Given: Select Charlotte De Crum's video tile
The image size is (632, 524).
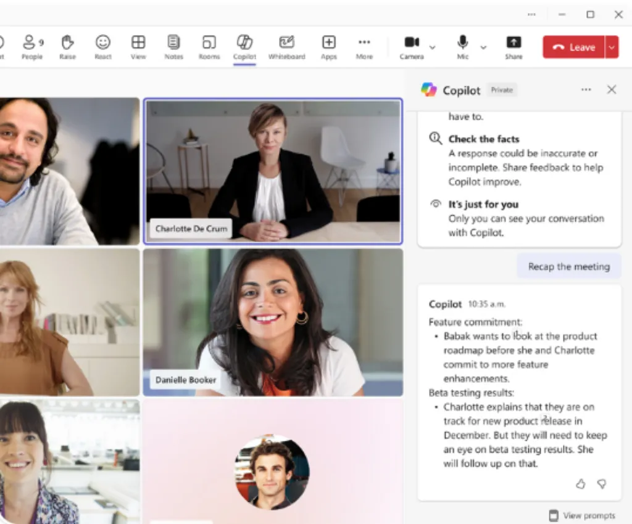Looking at the screenshot, I should click(x=273, y=171).
